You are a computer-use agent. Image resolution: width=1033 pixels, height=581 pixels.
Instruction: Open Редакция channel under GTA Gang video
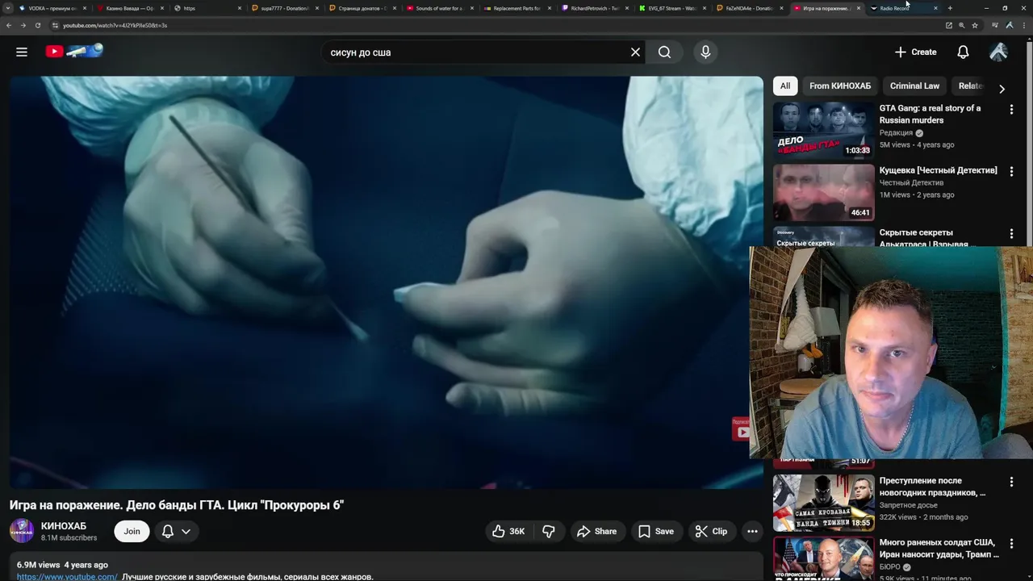896,133
